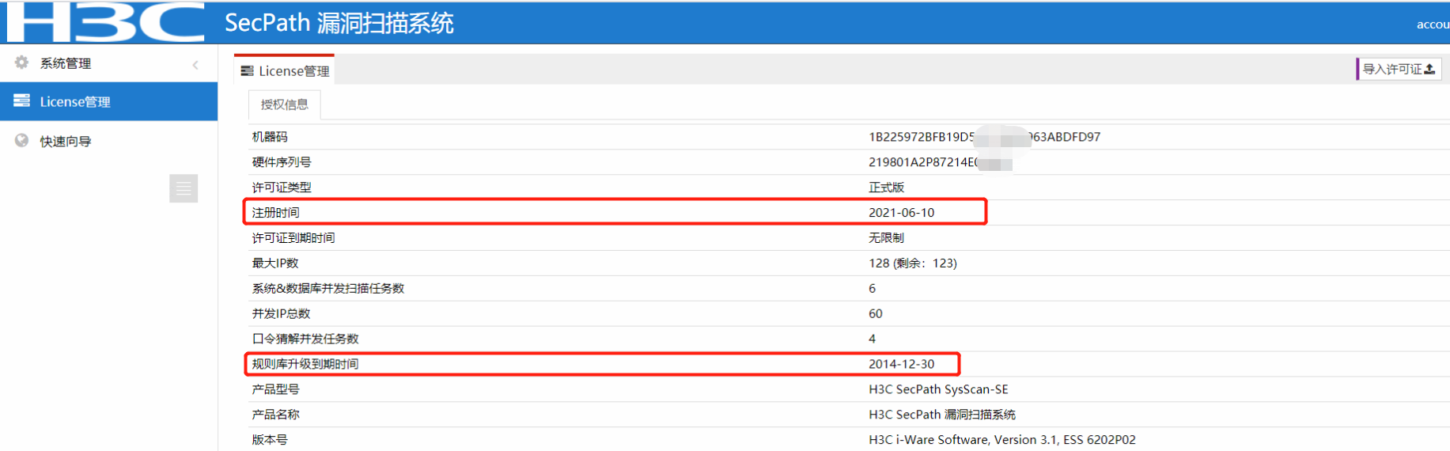Click the H3C logo
This screenshot has width=1450, height=451.
tap(104, 22)
